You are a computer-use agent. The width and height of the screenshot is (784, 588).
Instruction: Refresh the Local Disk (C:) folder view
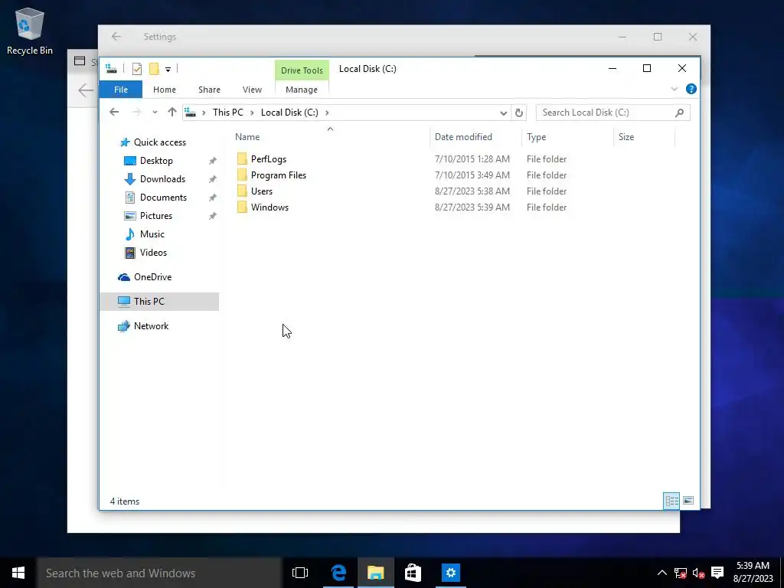[x=519, y=113]
